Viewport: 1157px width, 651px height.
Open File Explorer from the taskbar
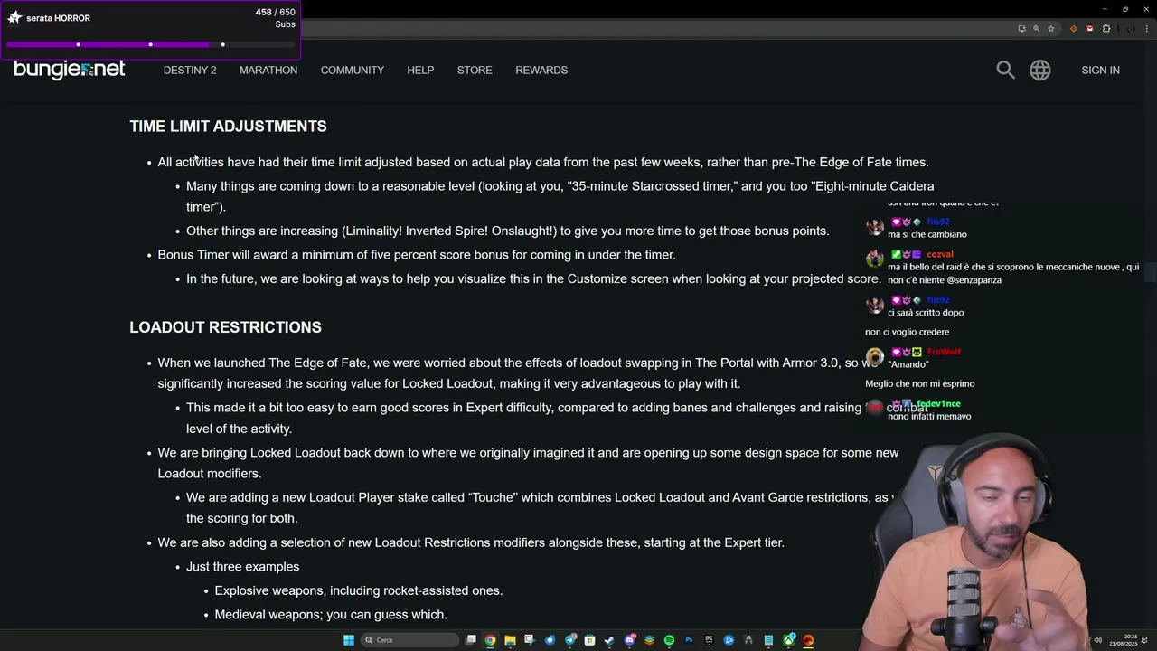[510, 640]
